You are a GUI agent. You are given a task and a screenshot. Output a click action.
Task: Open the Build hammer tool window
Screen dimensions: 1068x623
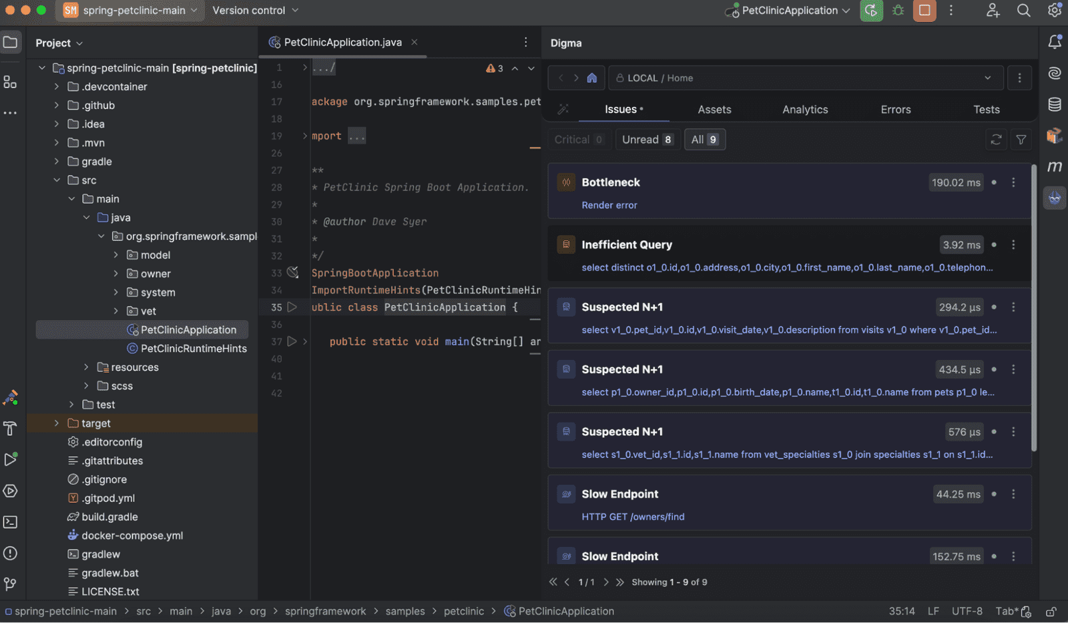(10, 428)
